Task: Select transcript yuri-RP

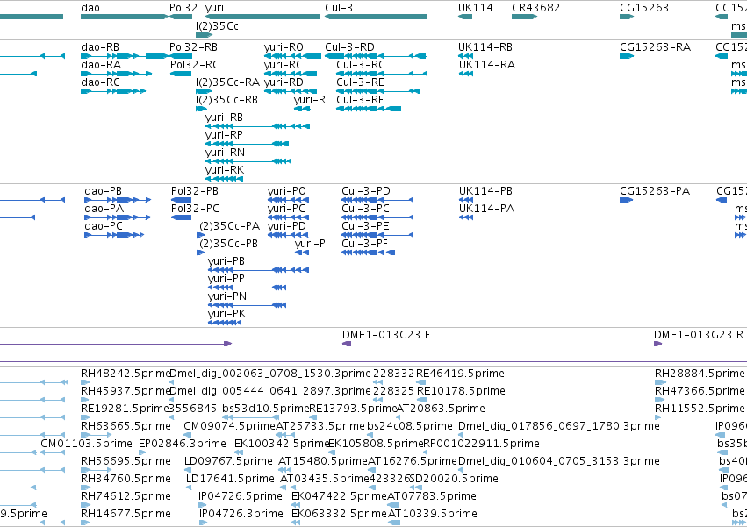Action: pyautogui.click(x=224, y=135)
